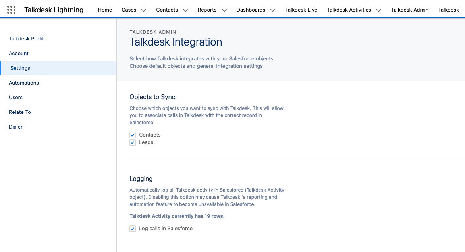The width and height of the screenshot is (465, 252).
Task: Click the Objects to Sync heading
Action: (x=152, y=97)
